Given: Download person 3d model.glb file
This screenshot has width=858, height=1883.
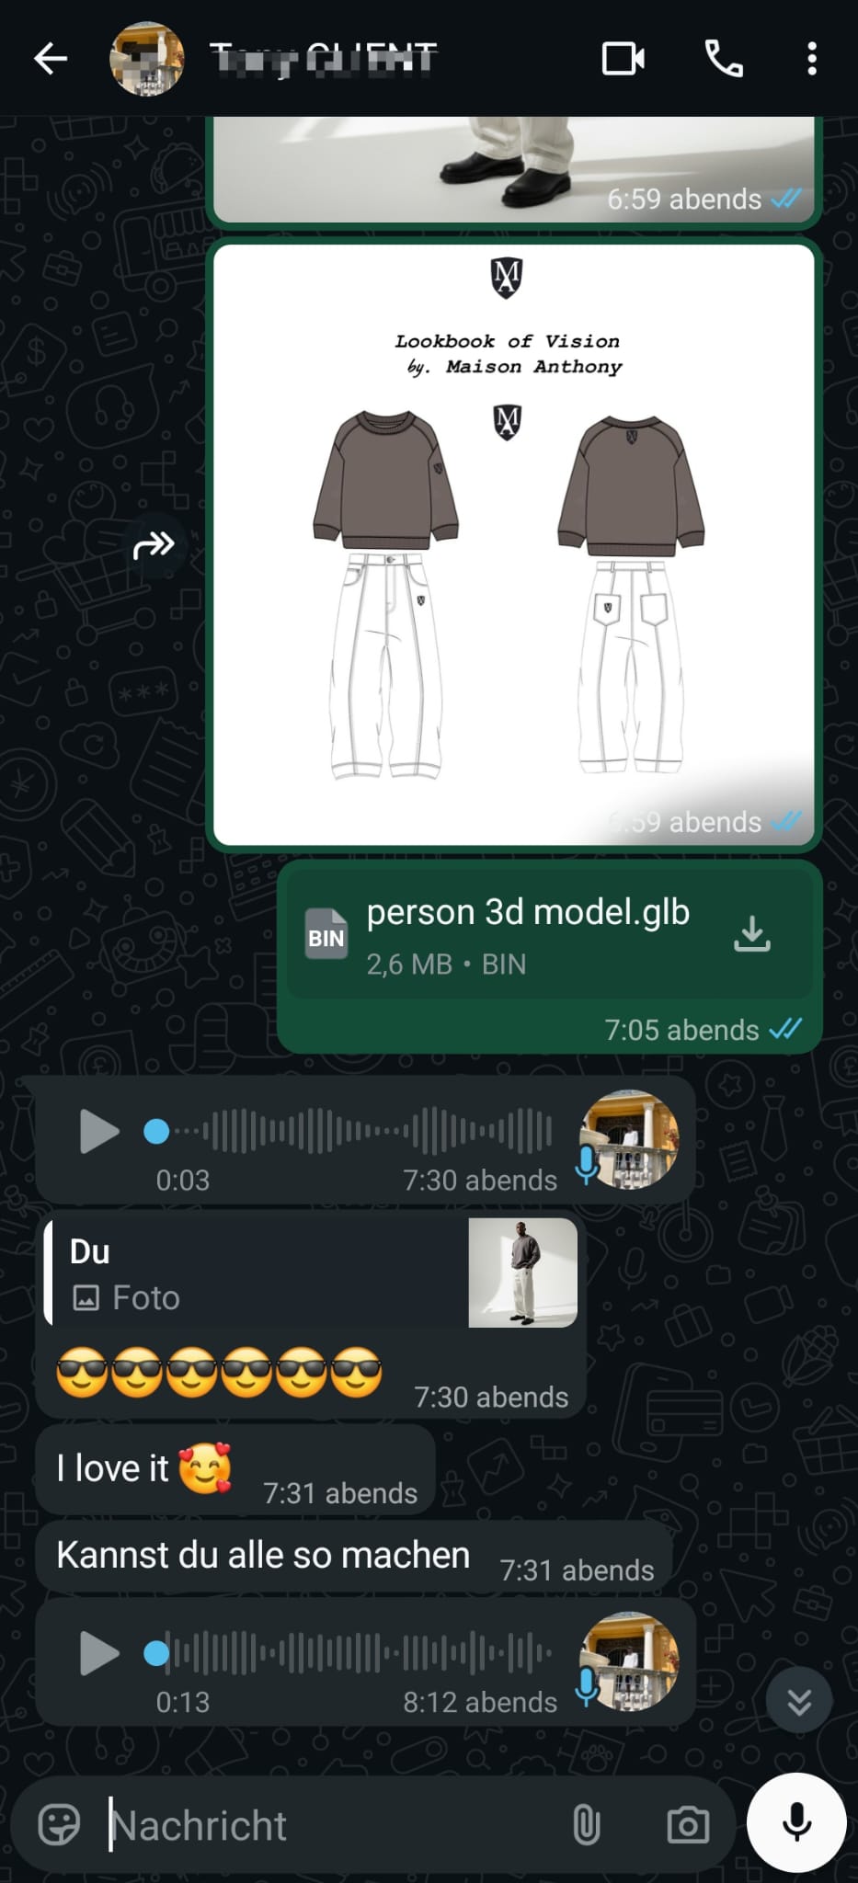Looking at the screenshot, I should 751,933.
